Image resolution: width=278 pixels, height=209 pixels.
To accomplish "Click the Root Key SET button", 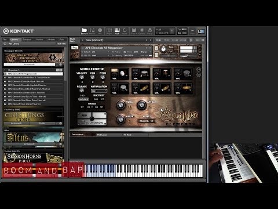I will coord(102,99).
